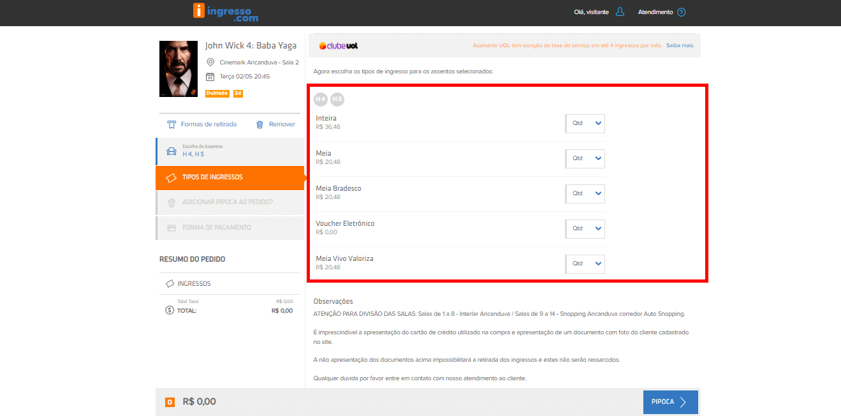Click the Remover trash can icon

[x=260, y=124]
